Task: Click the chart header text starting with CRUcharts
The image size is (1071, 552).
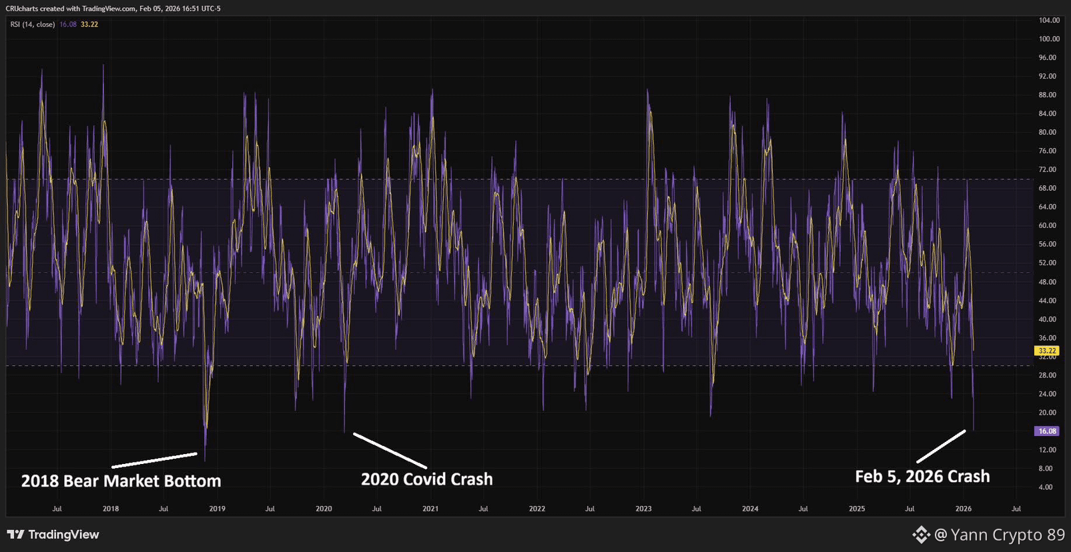Action: pos(113,9)
